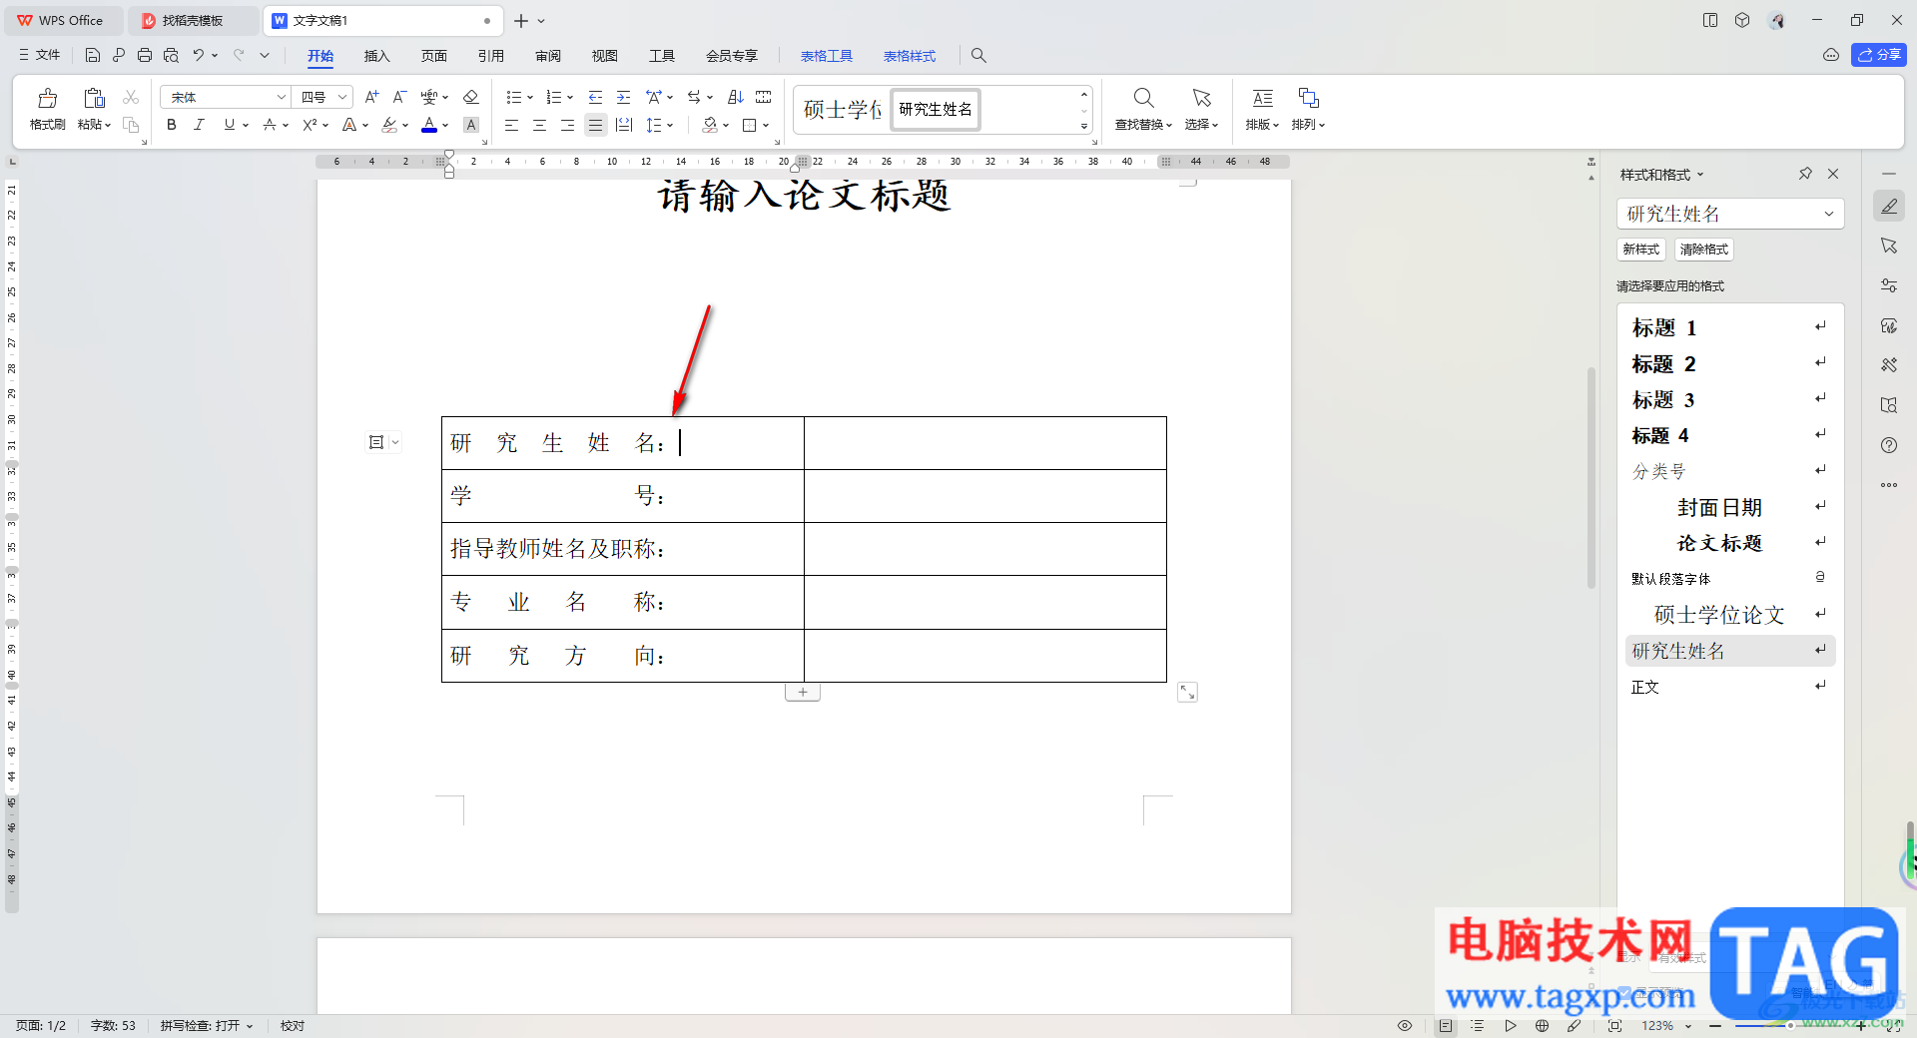Toggle bold formatting
Image resolution: width=1917 pixels, height=1038 pixels.
pyautogui.click(x=172, y=125)
